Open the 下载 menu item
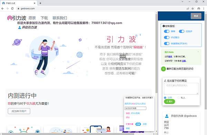 44,18
